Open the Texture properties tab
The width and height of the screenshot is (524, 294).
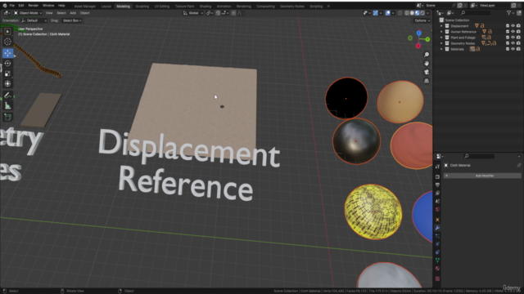(437, 278)
